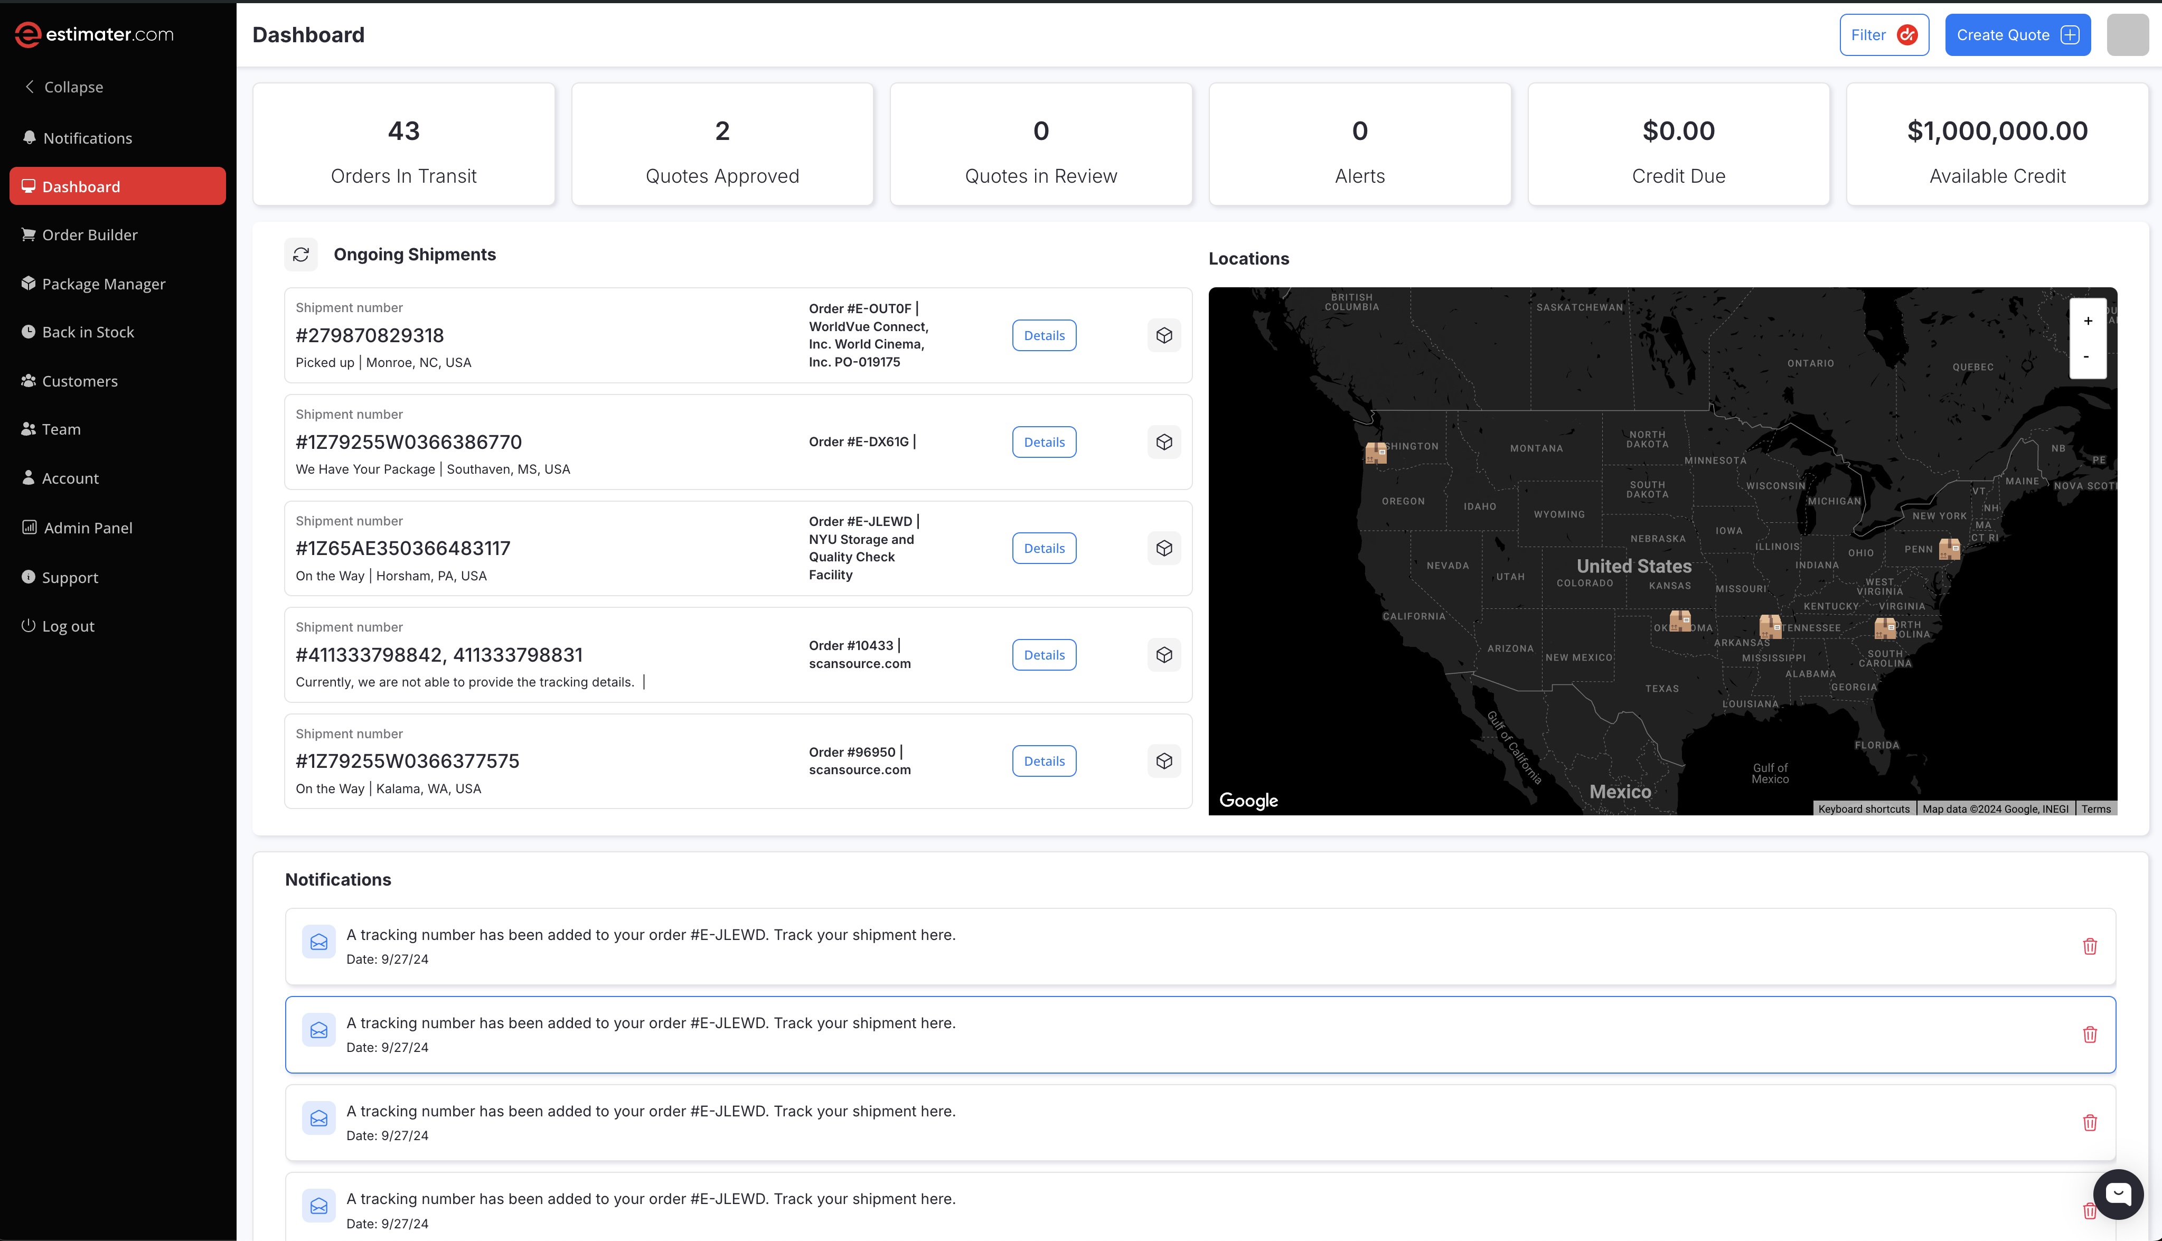The image size is (2162, 1241).
Task: View Details for shipment #1Z79255W0366377575
Action: point(1044,761)
